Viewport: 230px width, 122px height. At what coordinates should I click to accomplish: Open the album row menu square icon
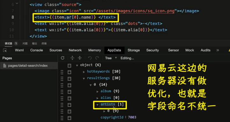pyautogui.click(x=69, y=92)
